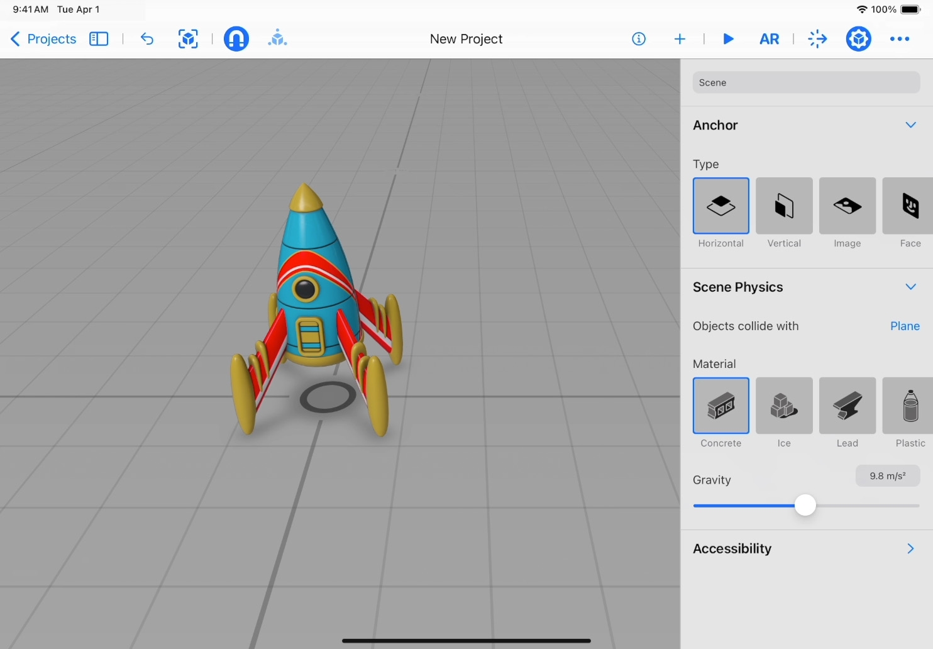Choose the Ice physics material

click(784, 406)
